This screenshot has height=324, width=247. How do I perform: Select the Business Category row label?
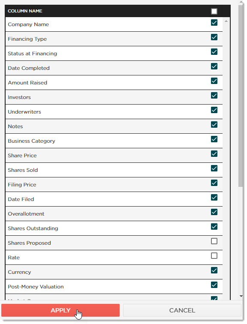coord(31,141)
